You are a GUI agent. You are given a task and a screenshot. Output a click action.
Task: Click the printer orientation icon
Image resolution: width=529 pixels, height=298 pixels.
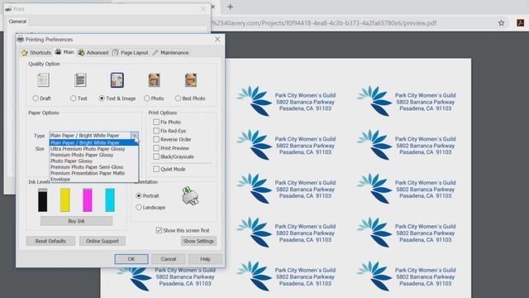click(x=190, y=196)
